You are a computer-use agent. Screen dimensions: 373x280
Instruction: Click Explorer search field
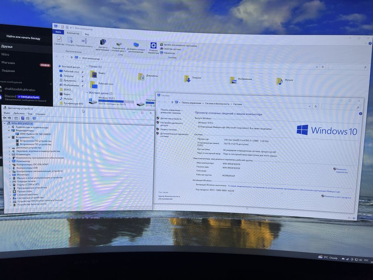tap(348, 67)
